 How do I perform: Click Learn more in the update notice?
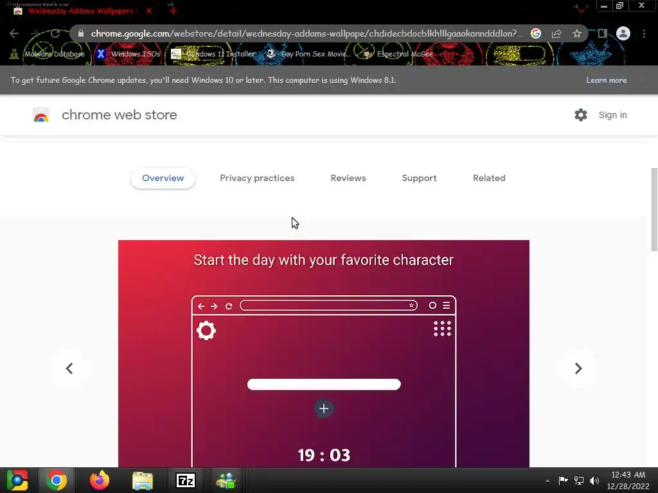click(607, 80)
